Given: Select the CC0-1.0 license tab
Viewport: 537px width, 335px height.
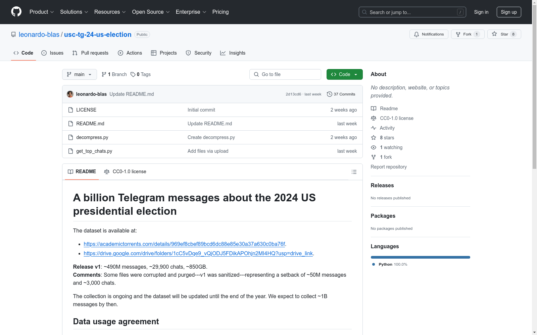Looking at the screenshot, I should pyautogui.click(x=125, y=172).
